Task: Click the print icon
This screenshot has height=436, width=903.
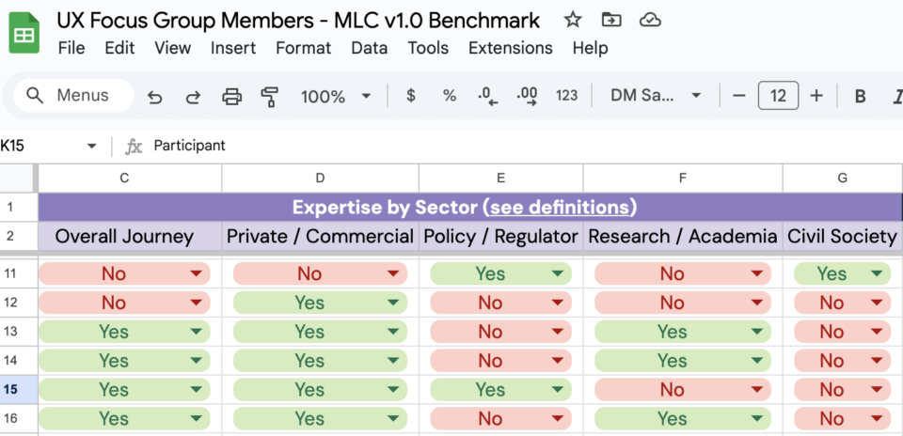Action: (x=231, y=96)
